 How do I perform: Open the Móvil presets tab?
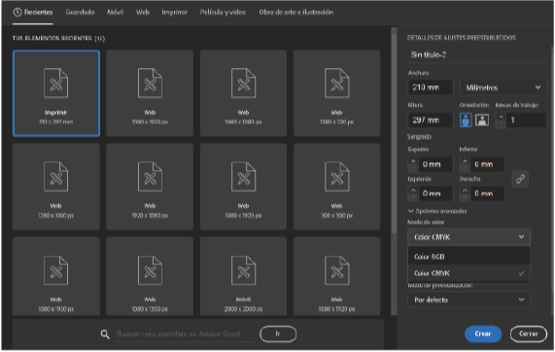[116, 13]
